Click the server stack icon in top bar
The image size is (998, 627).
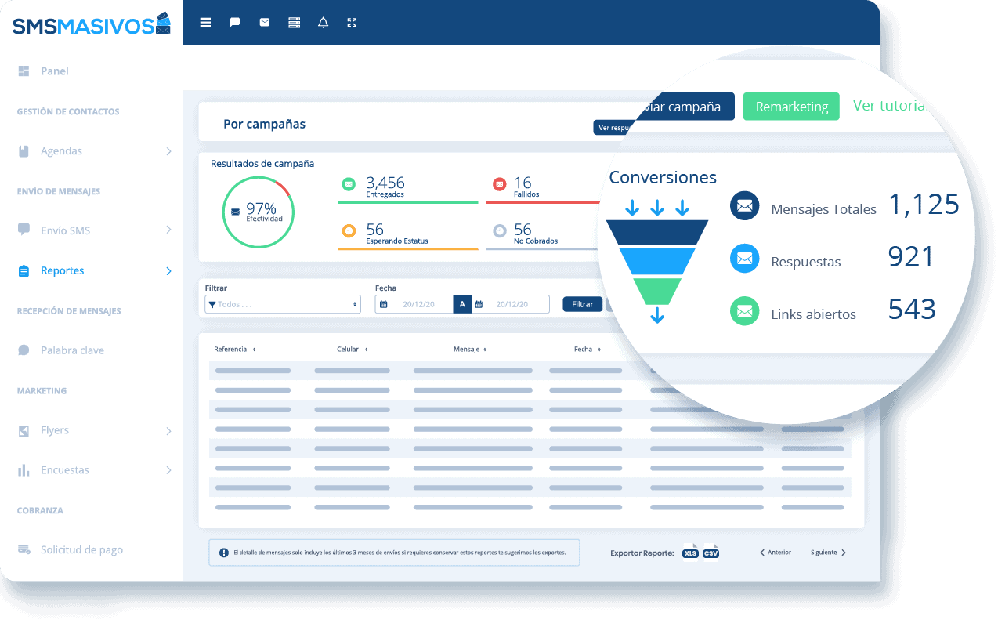(x=295, y=23)
